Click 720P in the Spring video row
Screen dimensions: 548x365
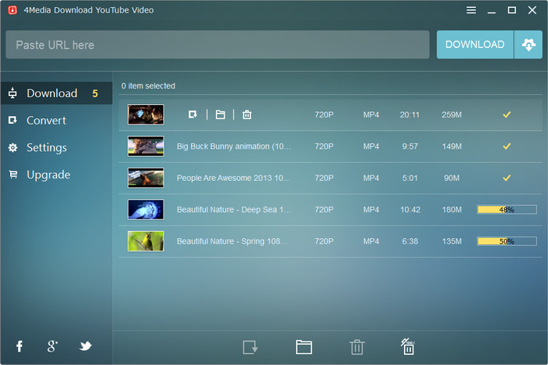tap(324, 241)
